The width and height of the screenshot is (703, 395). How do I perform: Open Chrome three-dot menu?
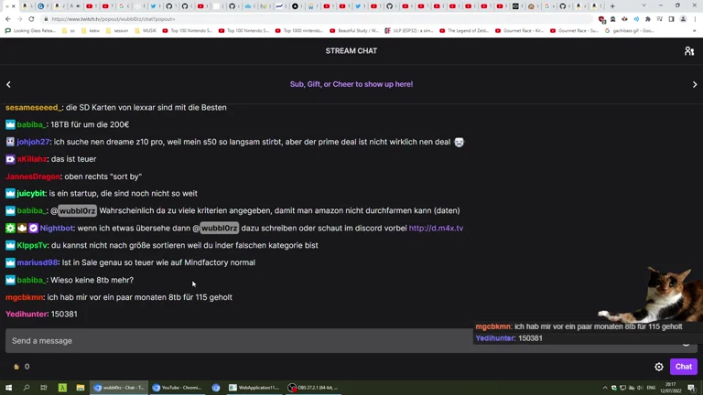click(x=695, y=19)
